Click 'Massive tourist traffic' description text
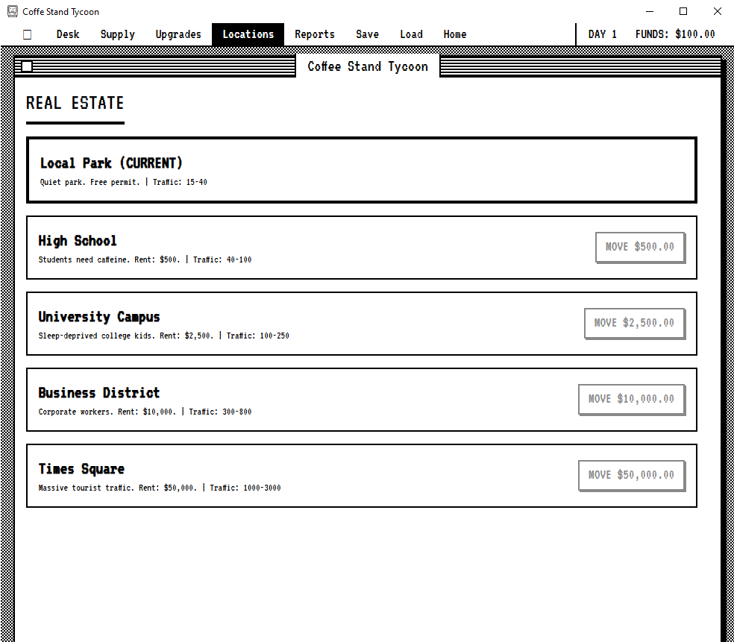The width and height of the screenshot is (734, 642). click(x=85, y=488)
